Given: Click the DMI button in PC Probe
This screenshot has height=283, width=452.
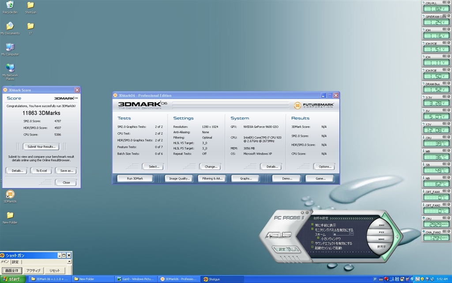Looking at the screenshot, I should [x=382, y=225].
